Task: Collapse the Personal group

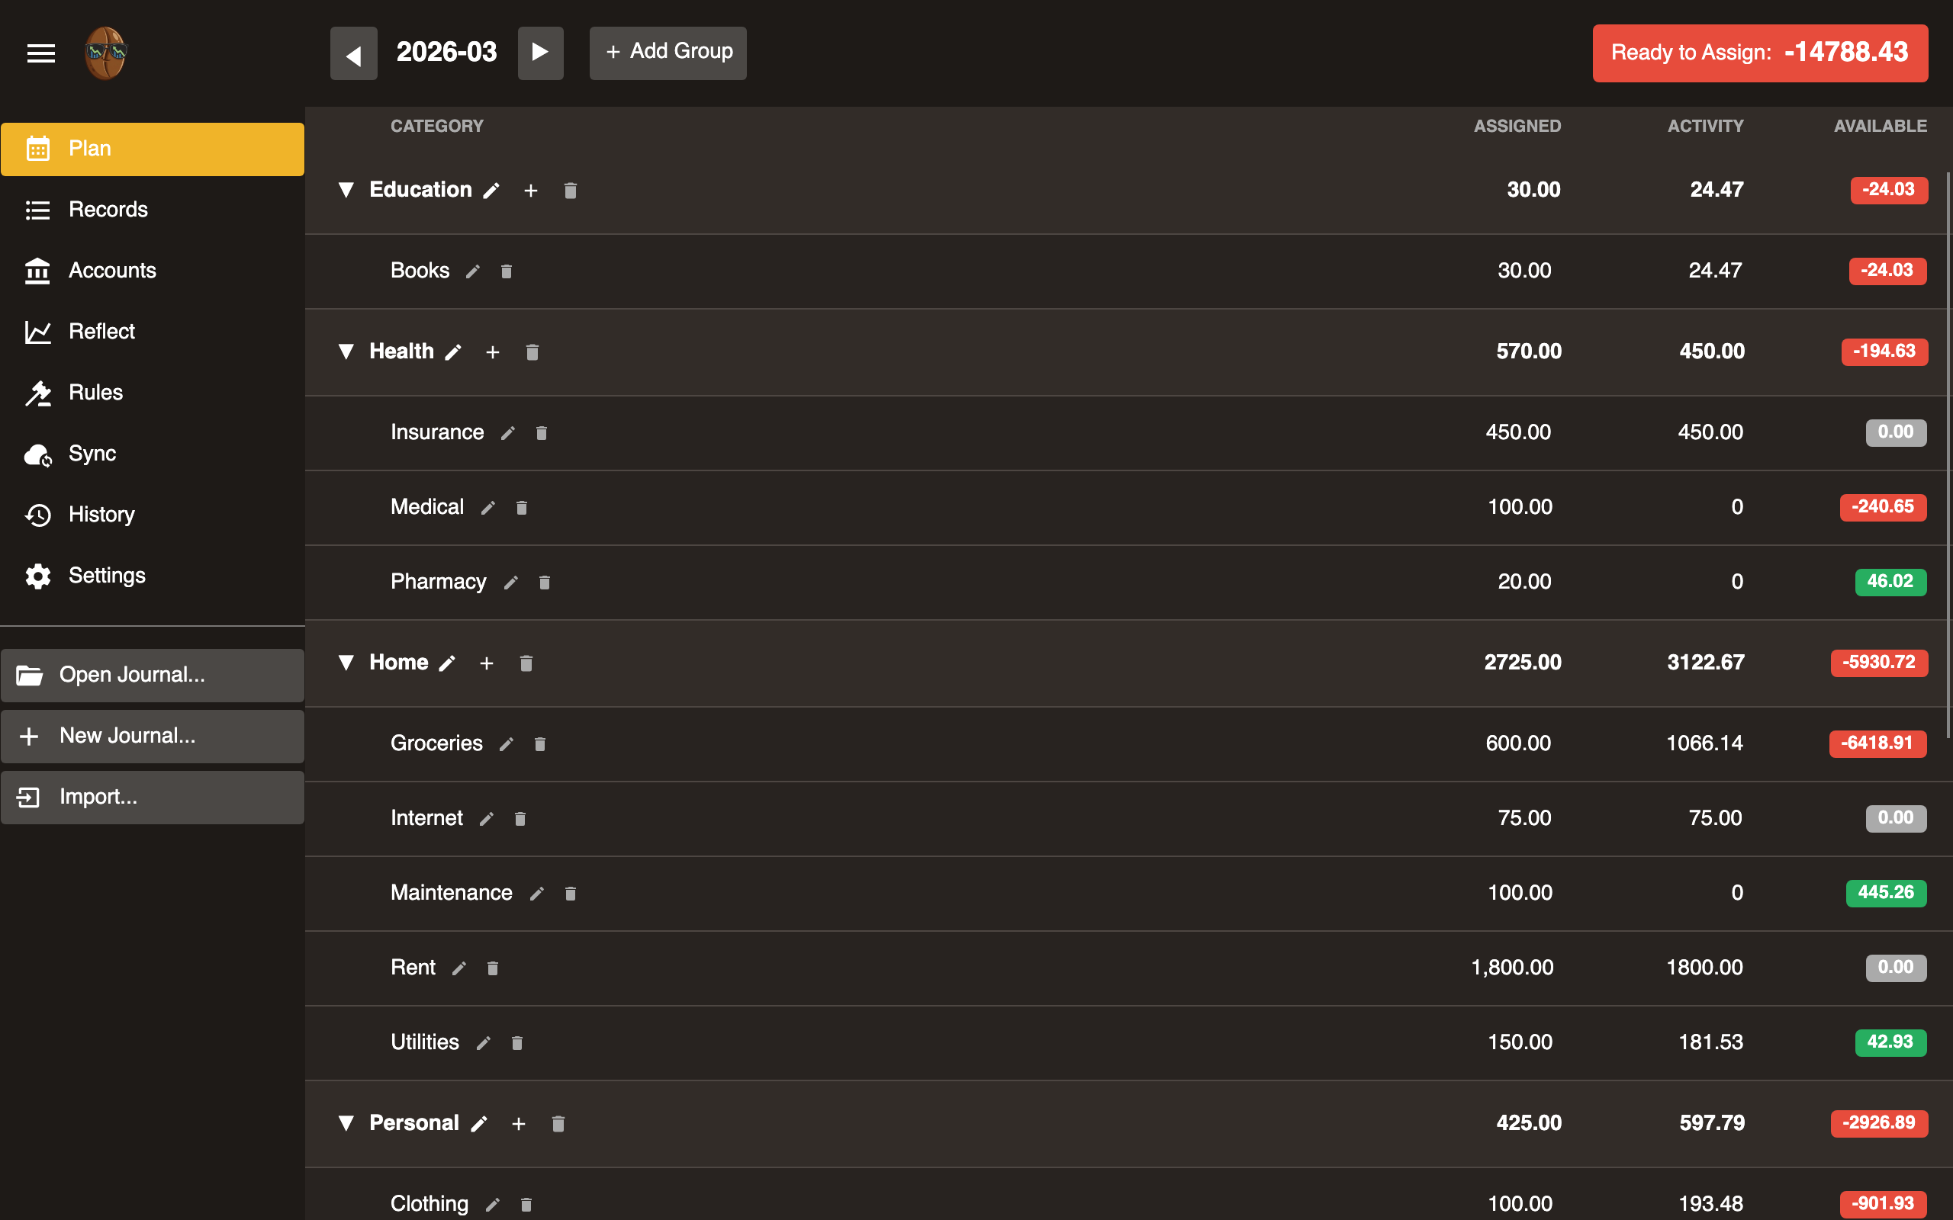Action: (x=346, y=1122)
